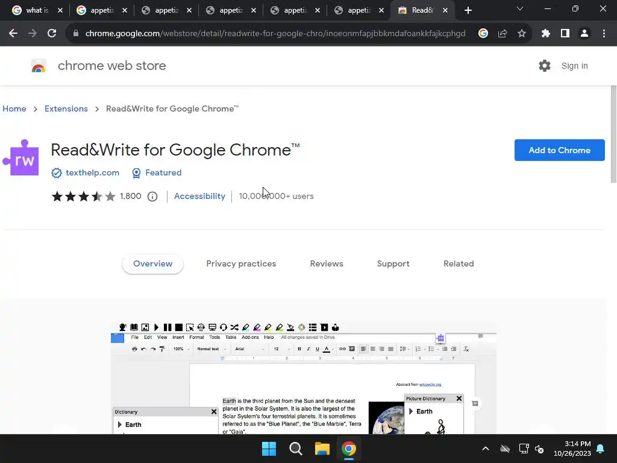Click Add to Chrome button
The height and width of the screenshot is (463, 617).
pos(560,150)
